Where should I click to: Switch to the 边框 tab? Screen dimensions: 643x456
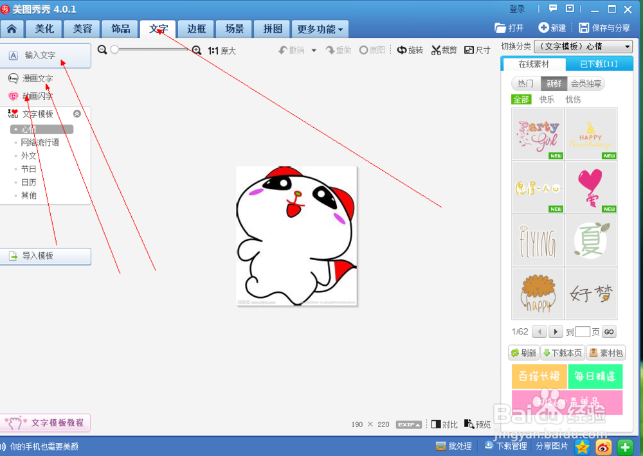click(195, 28)
